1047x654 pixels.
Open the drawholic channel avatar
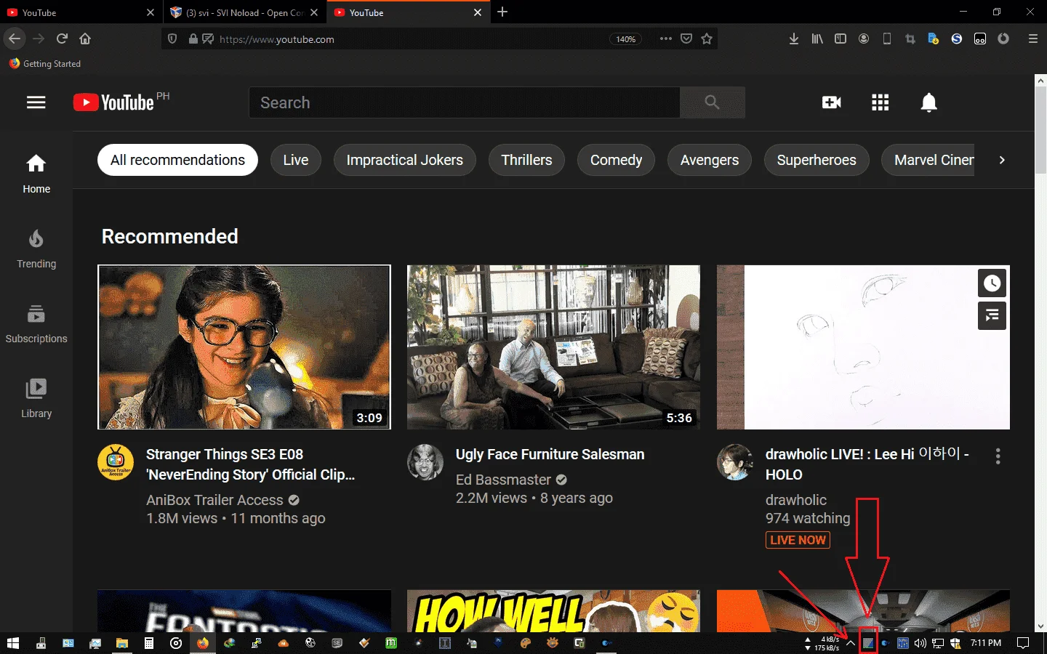click(x=735, y=462)
